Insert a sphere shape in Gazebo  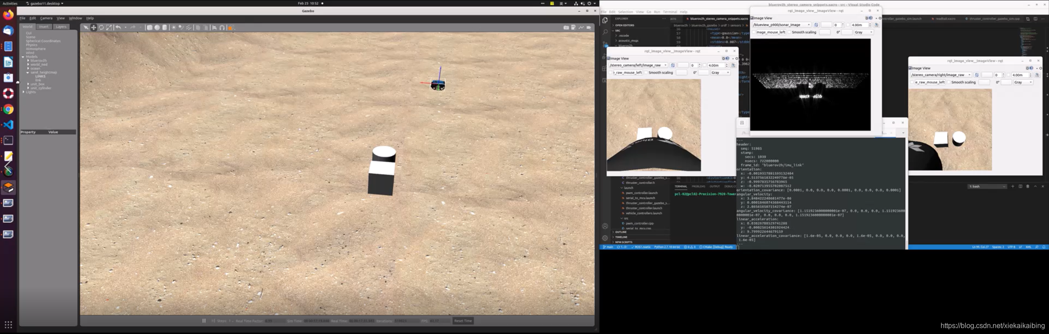157,28
